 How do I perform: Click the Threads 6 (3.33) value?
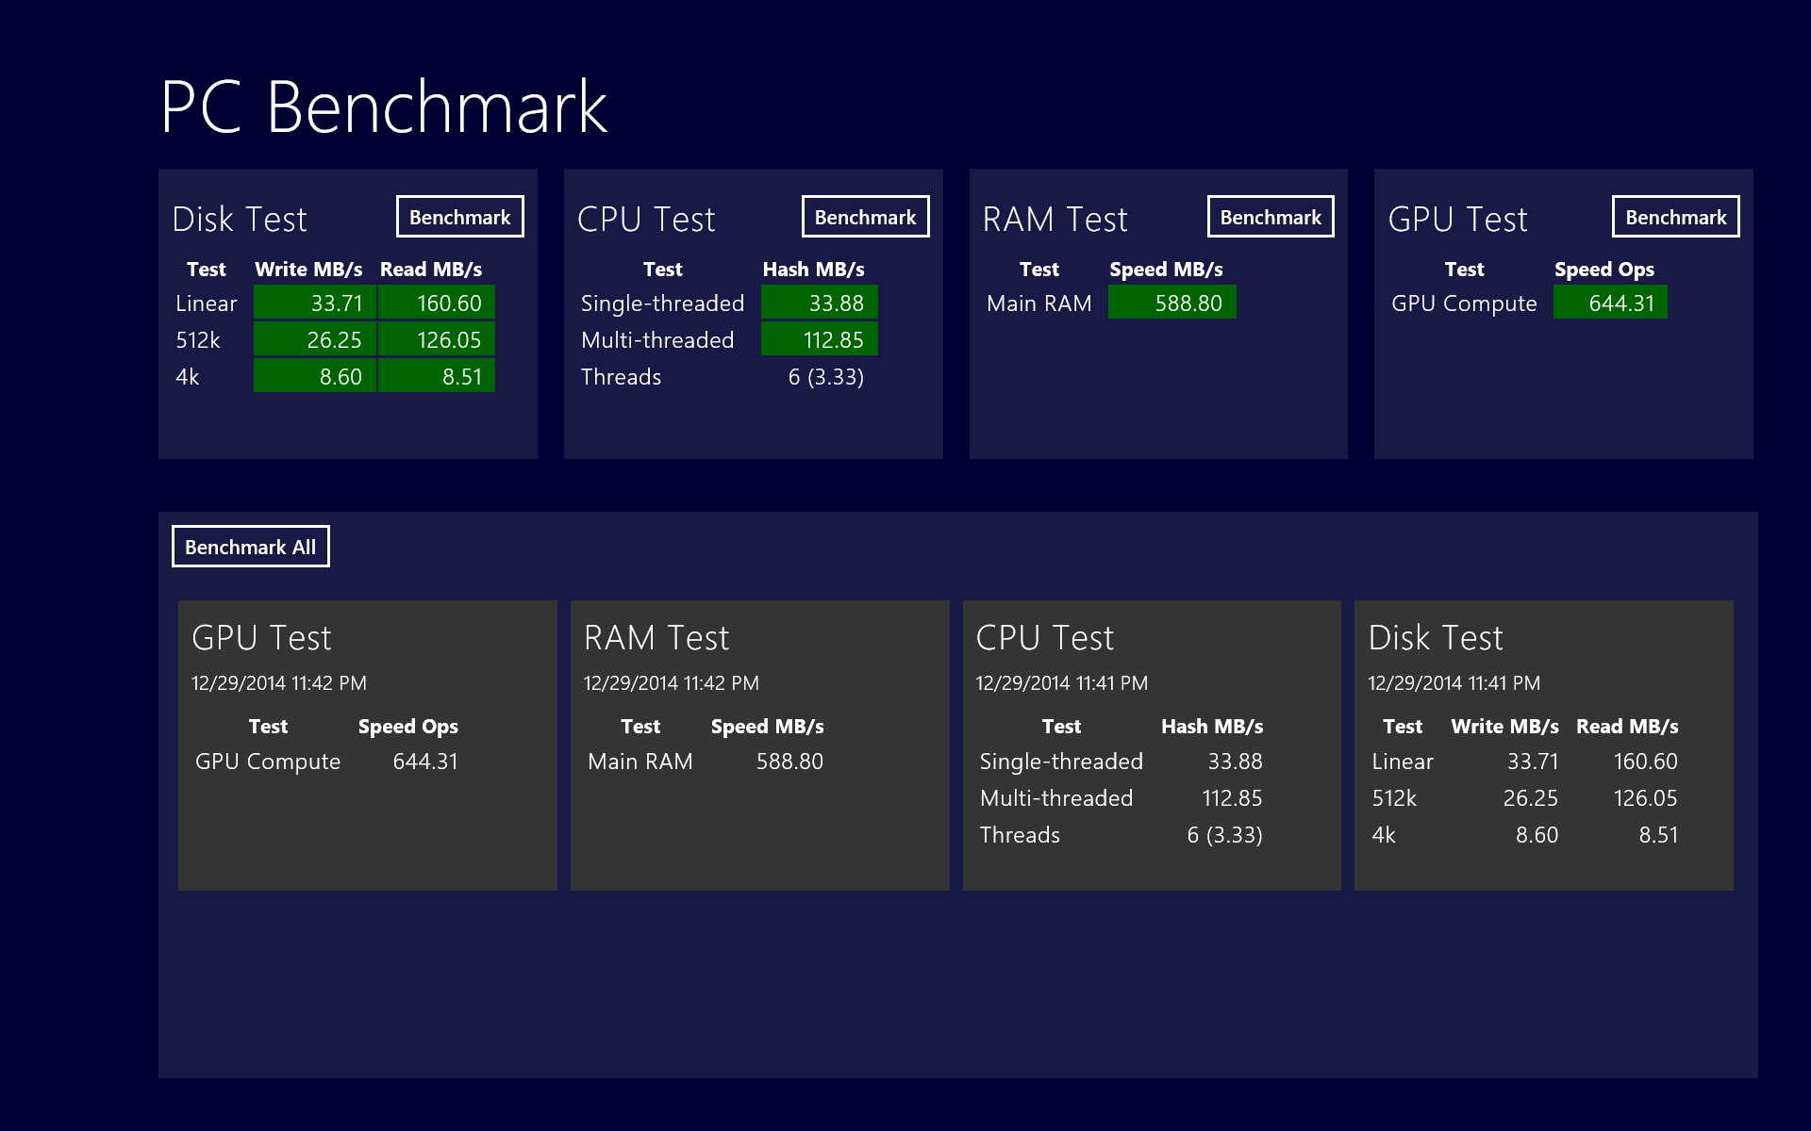click(825, 377)
